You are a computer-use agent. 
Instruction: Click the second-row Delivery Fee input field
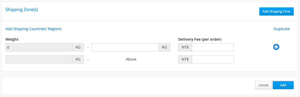(213, 60)
